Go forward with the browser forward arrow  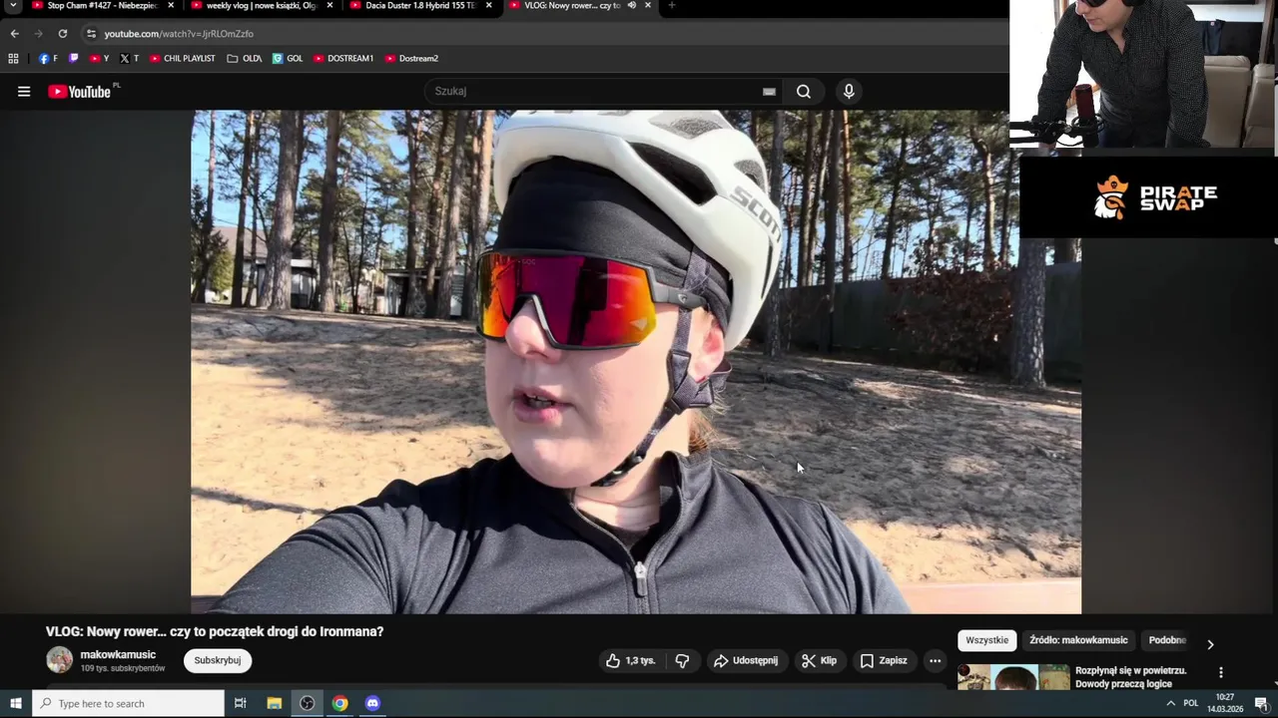point(38,34)
